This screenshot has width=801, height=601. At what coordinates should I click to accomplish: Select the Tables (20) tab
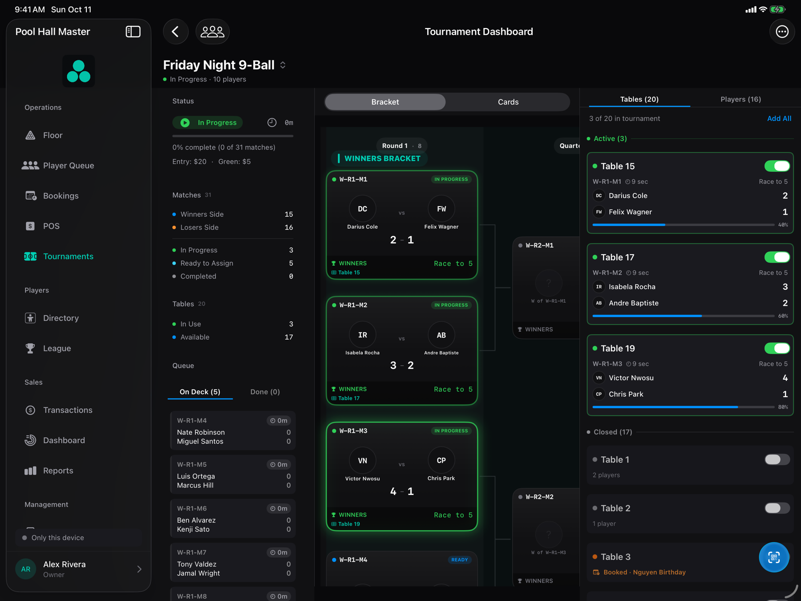[x=639, y=99]
